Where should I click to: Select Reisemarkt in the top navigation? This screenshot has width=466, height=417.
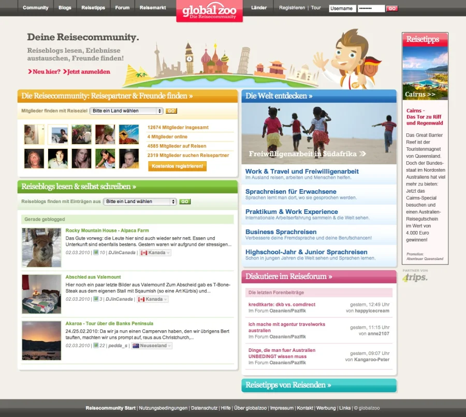point(153,8)
